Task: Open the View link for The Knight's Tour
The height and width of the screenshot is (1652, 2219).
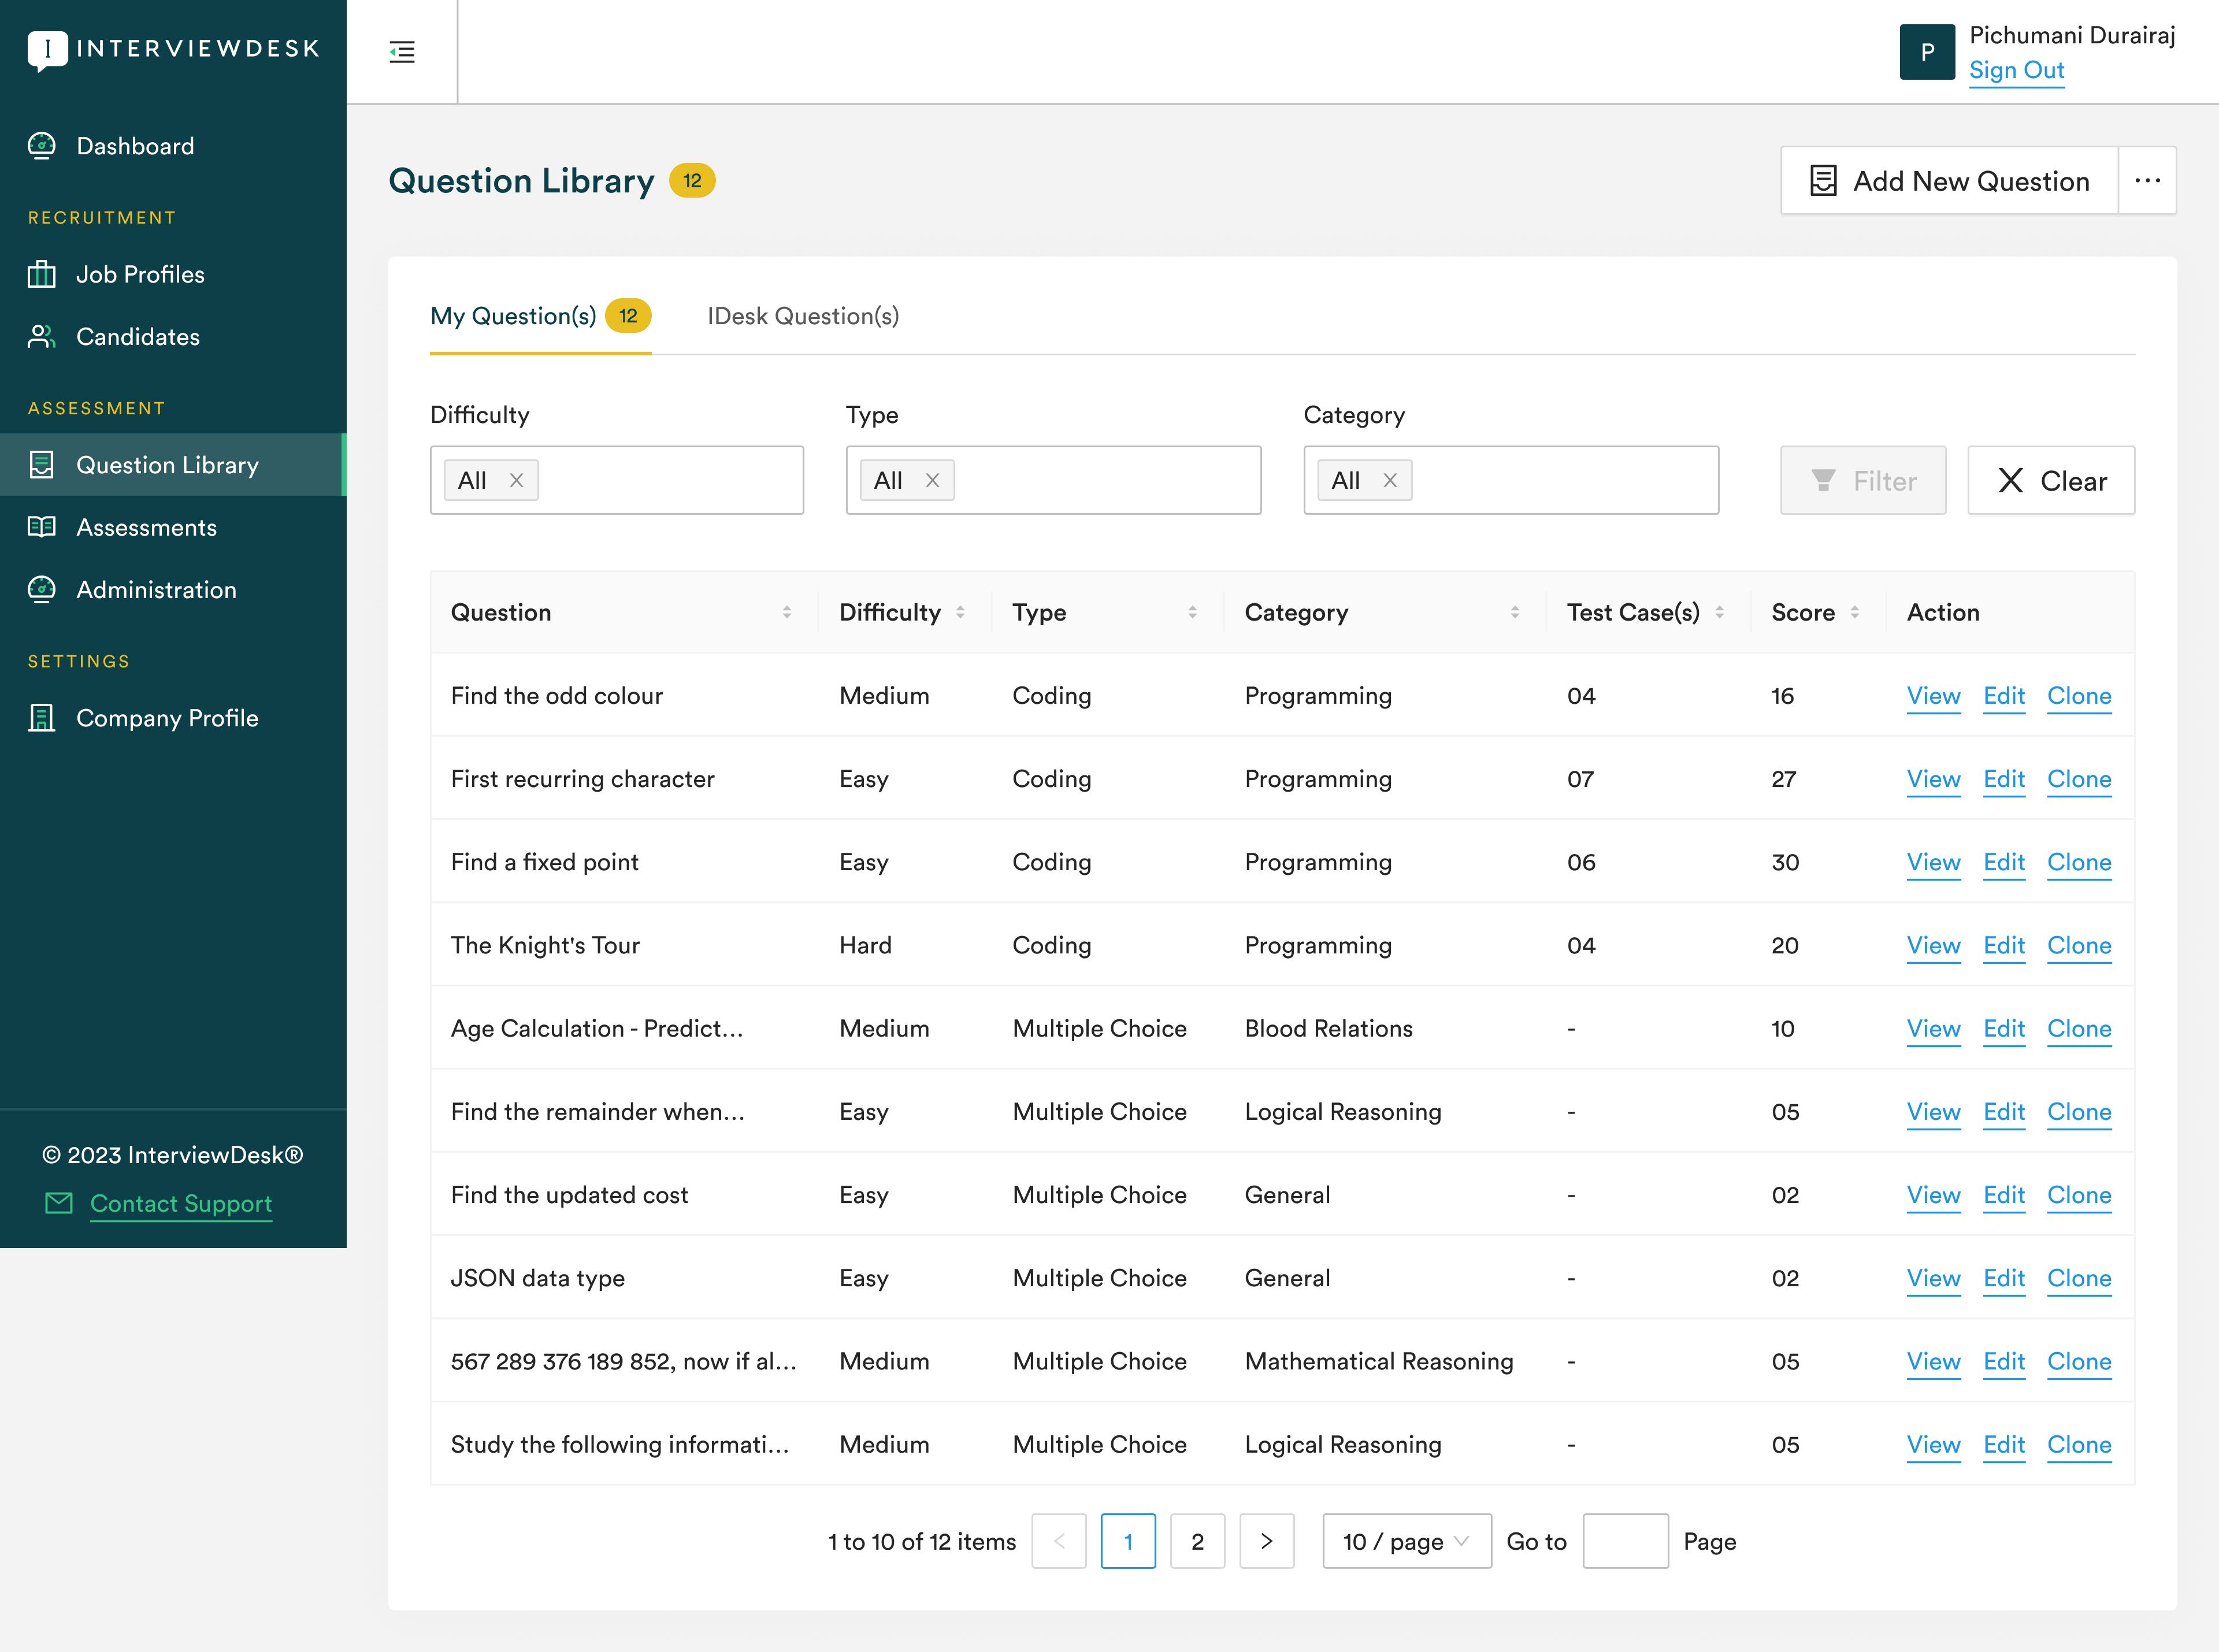Action: click(1933, 945)
